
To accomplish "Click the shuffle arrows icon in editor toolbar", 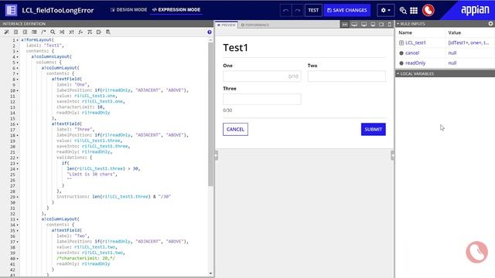I will (62, 32).
